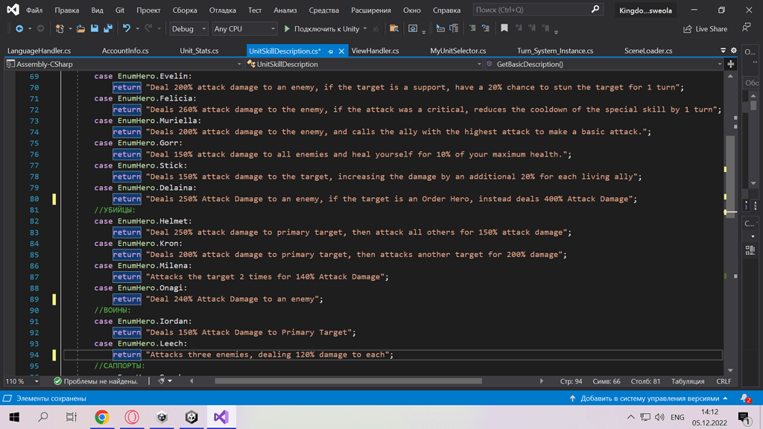Open the feedback person icon
This screenshot has height=429, width=763.
(746, 28)
